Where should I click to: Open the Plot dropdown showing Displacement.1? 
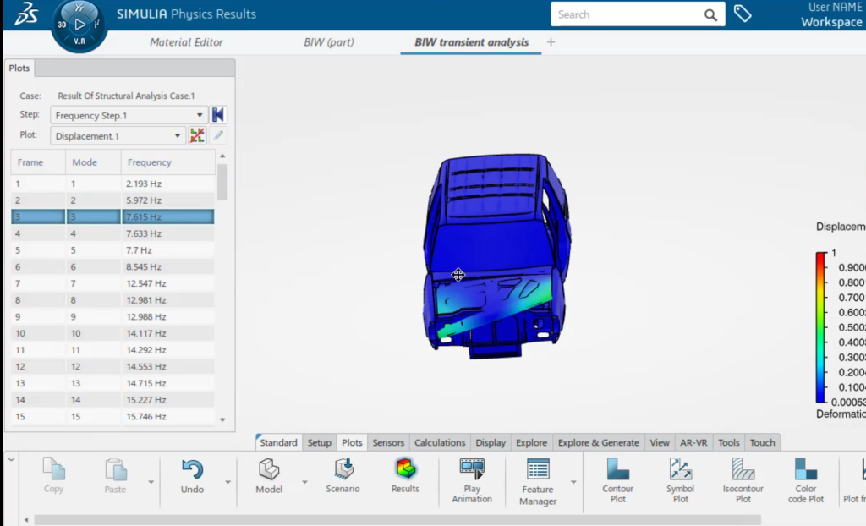178,136
